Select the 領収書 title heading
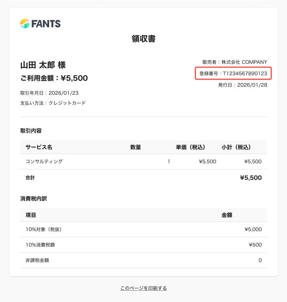This screenshot has height=302, width=287. tap(144, 39)
